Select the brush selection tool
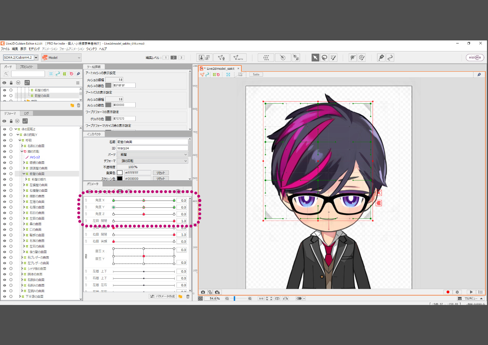 (333, 58)
